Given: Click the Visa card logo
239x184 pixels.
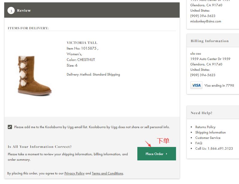Looking at the screenshot, I should point(196,85).
